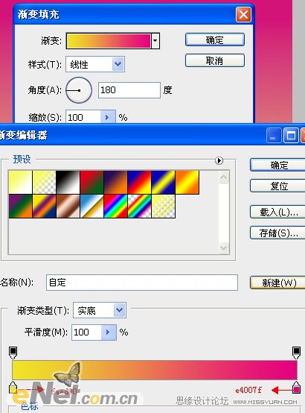
Task: Select the right opacity stop above gradient bar
Action: [296, 353]
